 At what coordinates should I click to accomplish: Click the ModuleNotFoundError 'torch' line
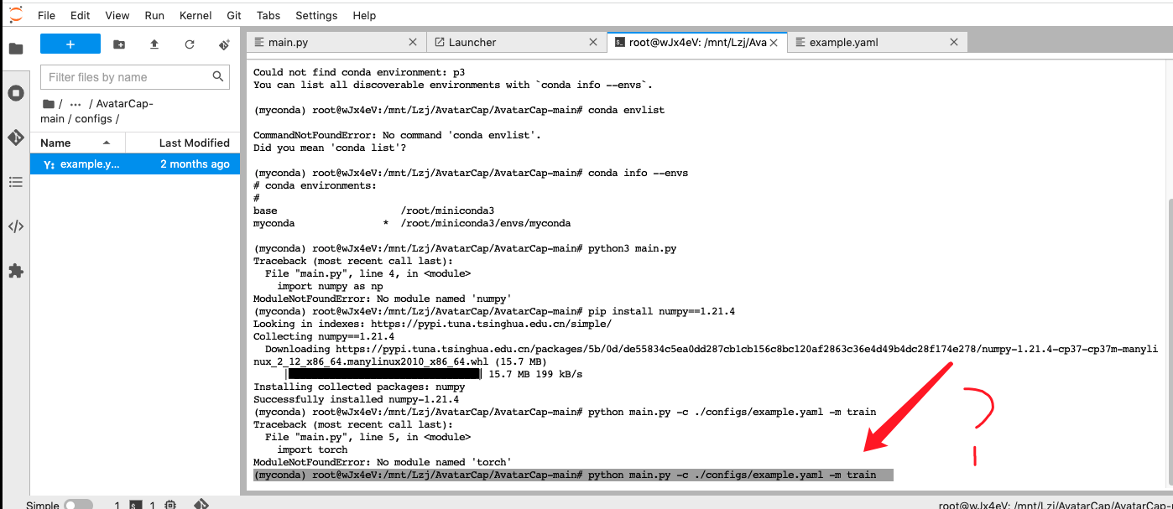tap(382, 462)
